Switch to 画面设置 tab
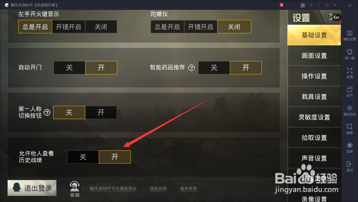The image size is (358, 202). point(314,56)
